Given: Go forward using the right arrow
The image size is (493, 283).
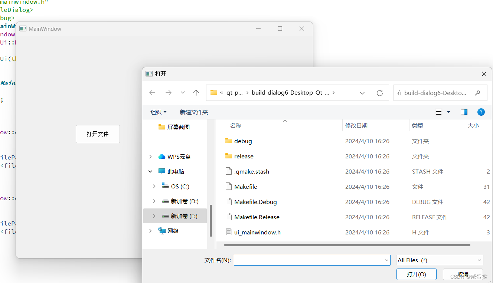Looking at the screenshot, I should 169,93.
